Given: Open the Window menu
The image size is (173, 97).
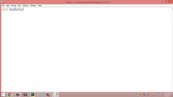Looking at the screenshot, I should 33,5.
